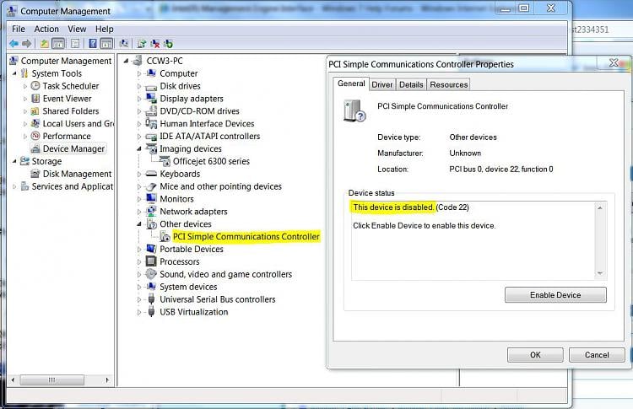Click Update Driver Software toolbar icon

tap(141, 44)
